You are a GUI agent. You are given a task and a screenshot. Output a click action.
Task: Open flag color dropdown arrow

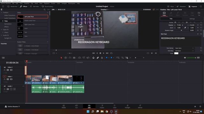[109, 58]
